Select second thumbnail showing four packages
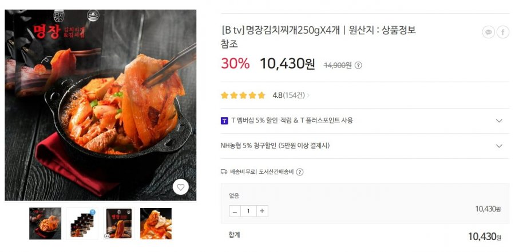515x252 pixels. [x=82, y=223]
